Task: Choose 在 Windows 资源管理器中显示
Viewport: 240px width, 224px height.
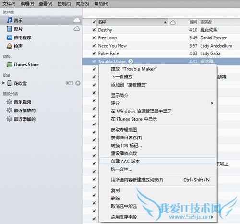Action: point(158,111)
